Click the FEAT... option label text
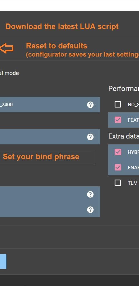 [133, 120]
